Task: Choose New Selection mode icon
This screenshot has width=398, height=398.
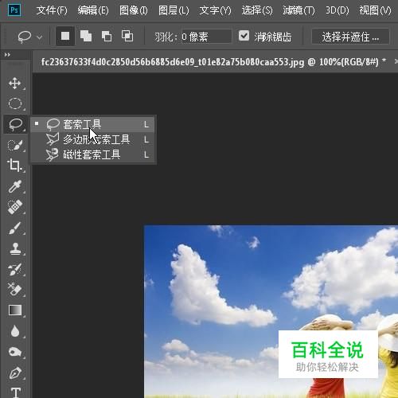Action: (x=65, y=36)
